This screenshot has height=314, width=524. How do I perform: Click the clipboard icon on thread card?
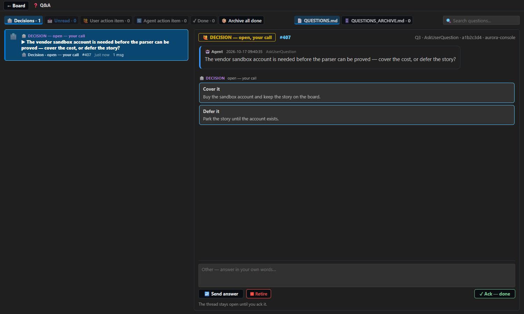point(13,36)
